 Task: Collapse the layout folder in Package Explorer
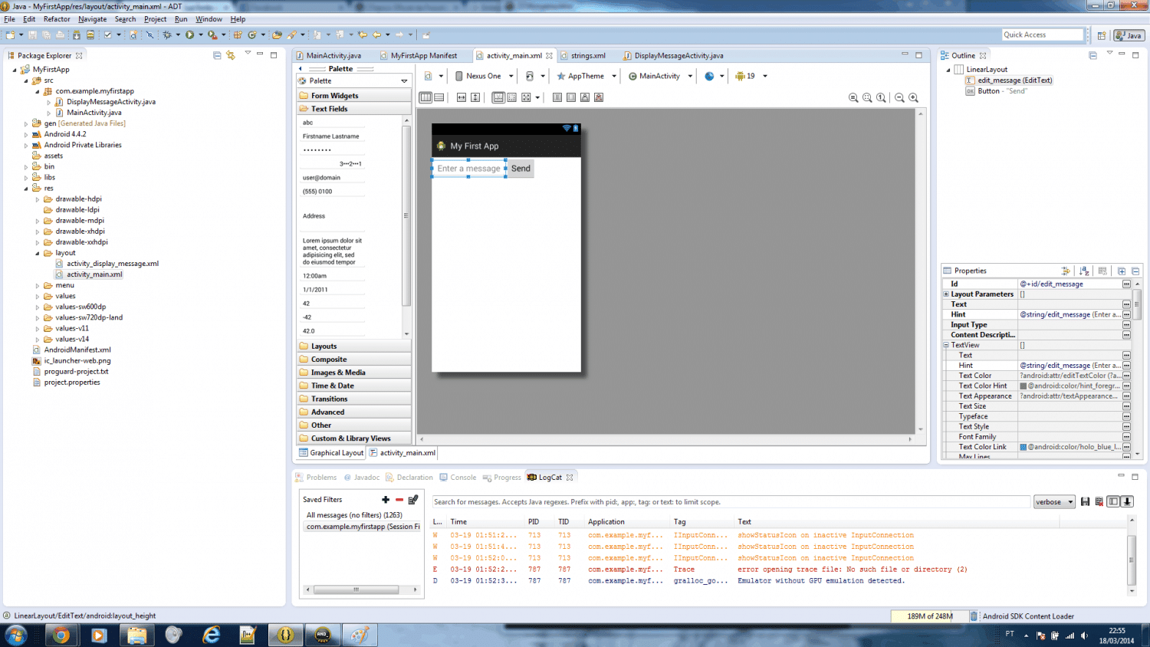[x=38, y=253]
